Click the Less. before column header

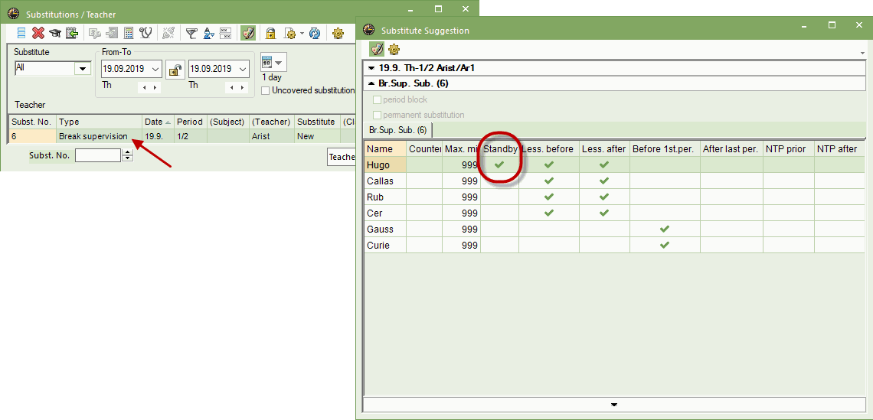point(549,148)
